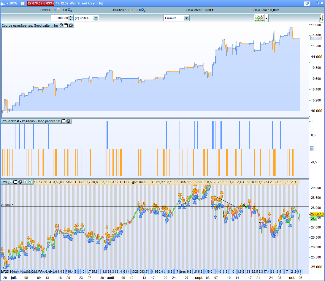Click the 0 tag on Positions axis
This screenshot has width=325, height=281.
tap(312, 149)
